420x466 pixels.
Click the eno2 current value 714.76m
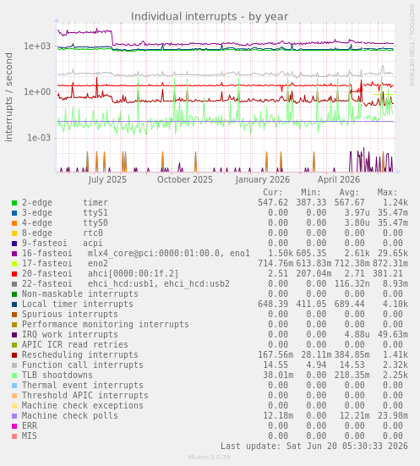coord(275,264)
